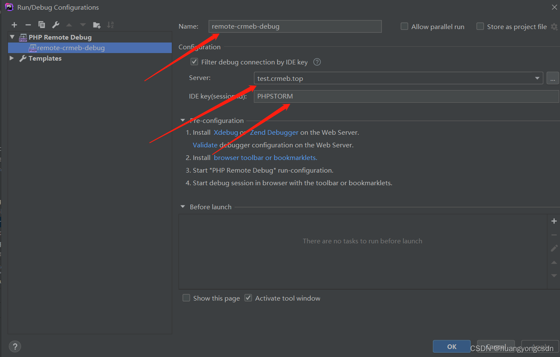Click PhpStorm logo in title bar
Image resolution: width=560 pixels, height=357 pixels.
pos(9,7)
